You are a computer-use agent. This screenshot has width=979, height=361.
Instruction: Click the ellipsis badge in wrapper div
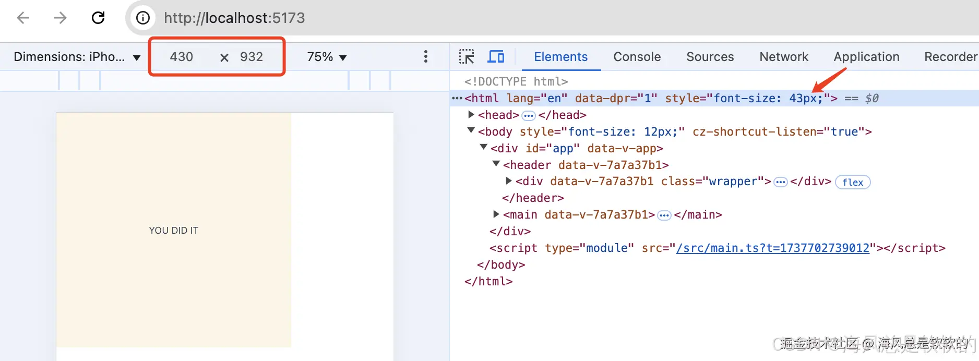[781, 182]
